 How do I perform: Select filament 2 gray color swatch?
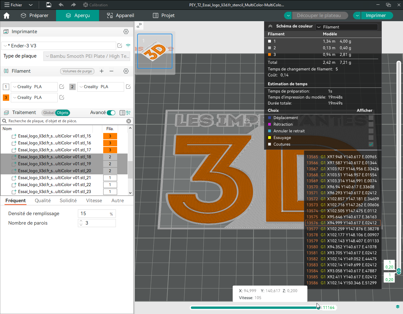point(72,87)
